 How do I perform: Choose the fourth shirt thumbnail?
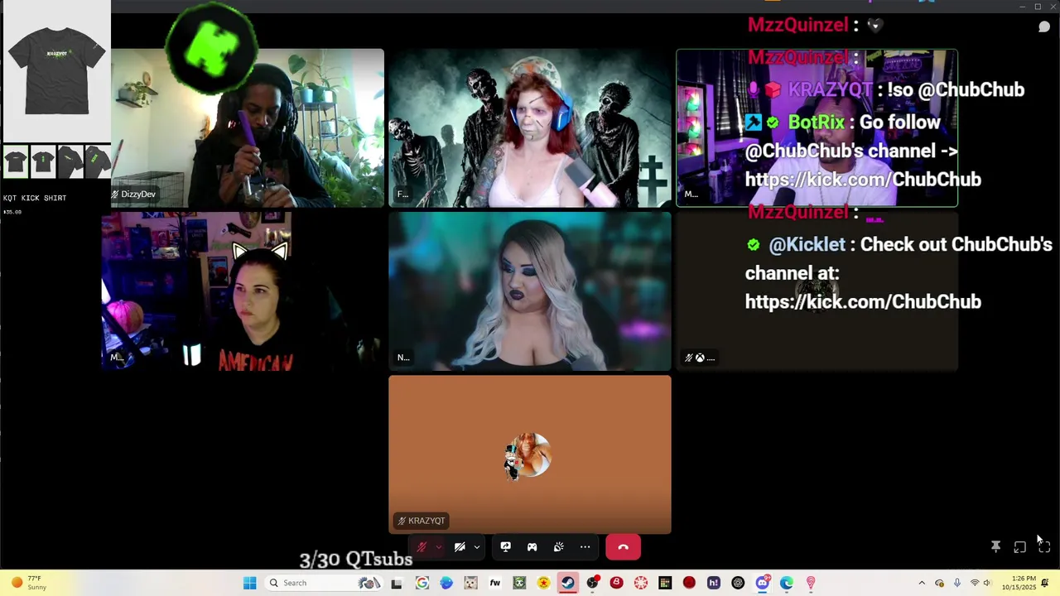click(97, 161)
